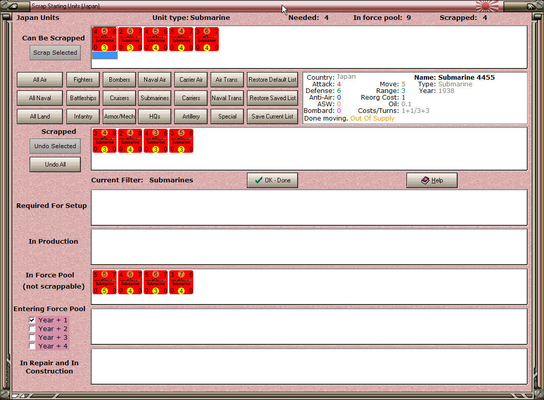Image resolution: width=544 pixels, height=400 pixels.
Task: Filter units by All Naval
Action: [x=40, y=98]
